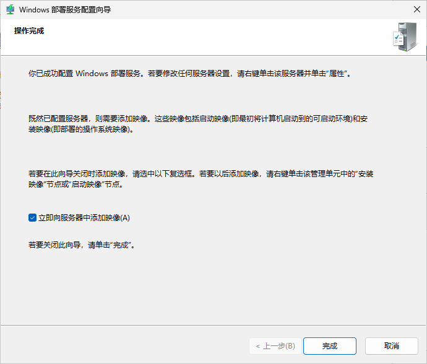Click the 取消 button
This screenshot has width=427, height=364.
pos(391,346)
